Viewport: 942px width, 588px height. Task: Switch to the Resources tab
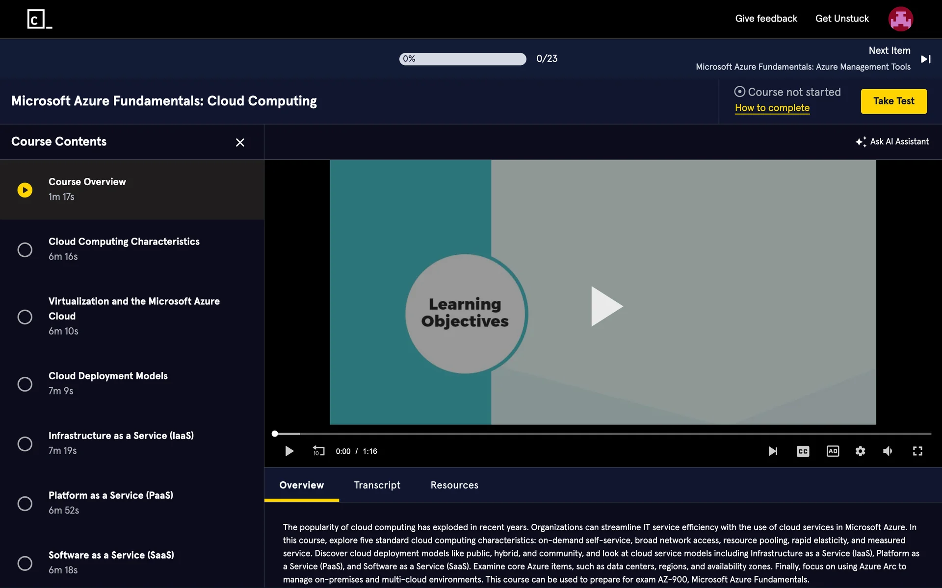click(454, 485)
